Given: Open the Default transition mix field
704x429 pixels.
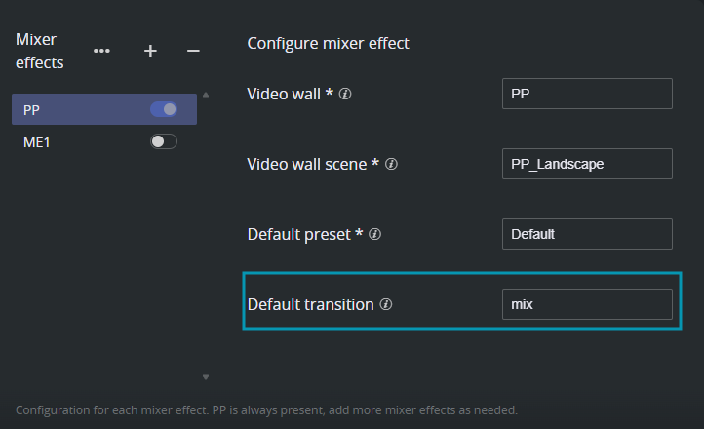Looking at the screenshot, I should tap(587, 304).
